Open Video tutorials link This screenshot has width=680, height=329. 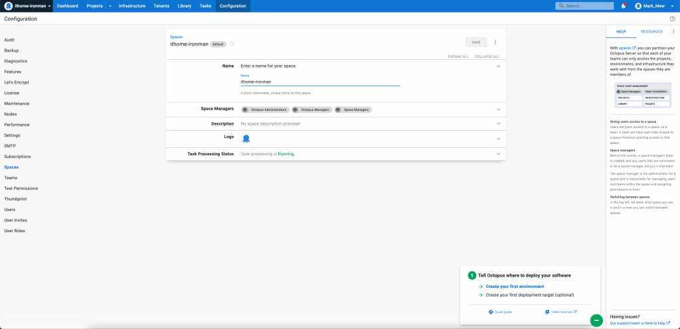coord(560,312)
